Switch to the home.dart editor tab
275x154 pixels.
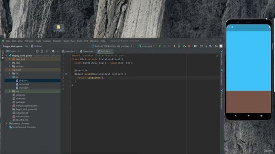(86, 51)
